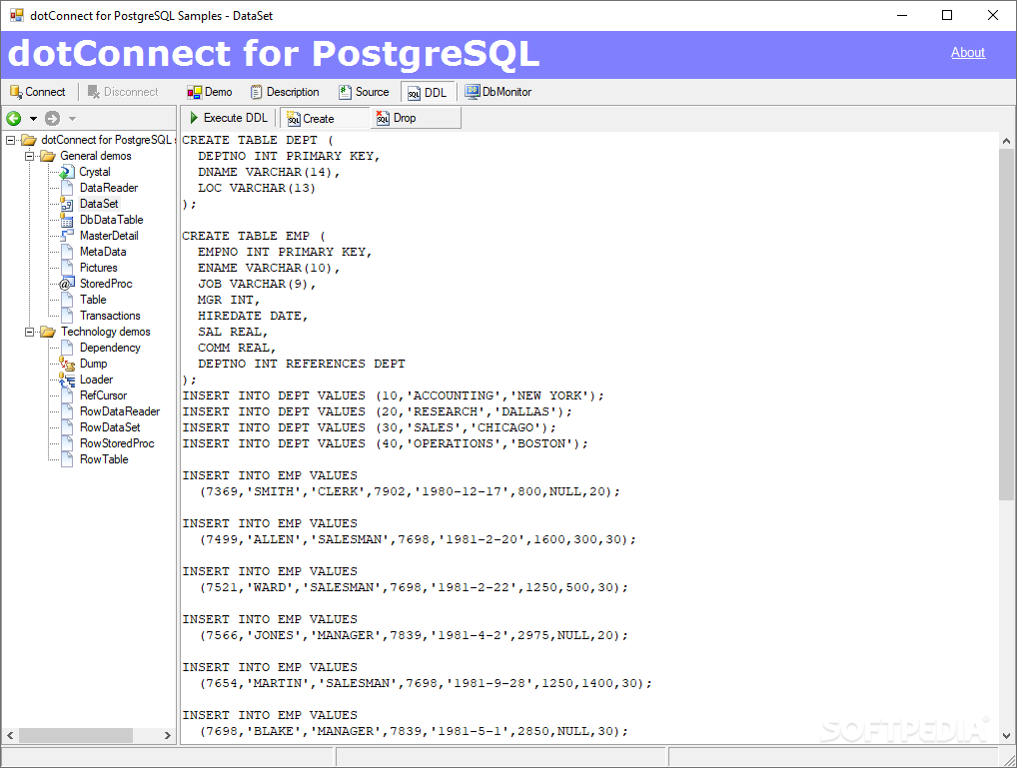Image resolution: width=1017 pixels, height=768 pixels.
Task: Click the tree panel scroll left arrow
Action: (x=10, y=736)
